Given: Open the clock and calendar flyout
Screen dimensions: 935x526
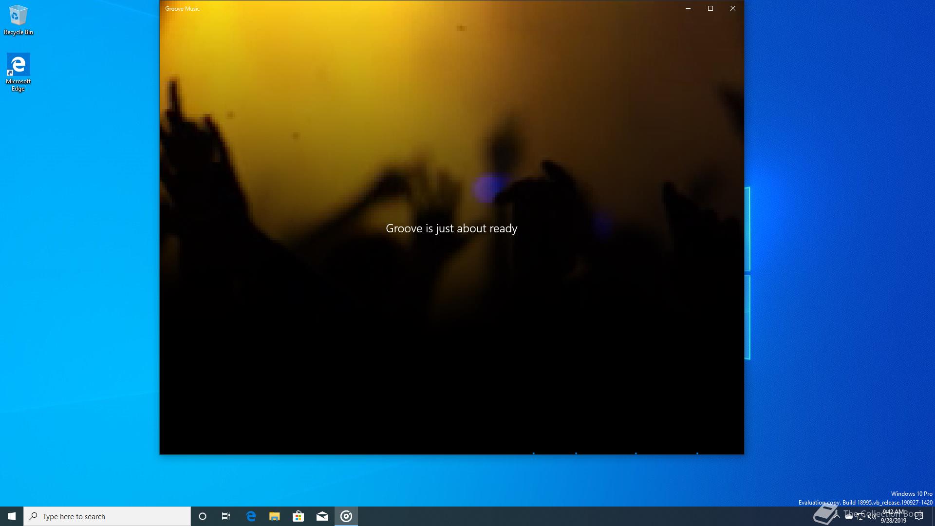Looking at the screenshot, I should click(894, 516).
